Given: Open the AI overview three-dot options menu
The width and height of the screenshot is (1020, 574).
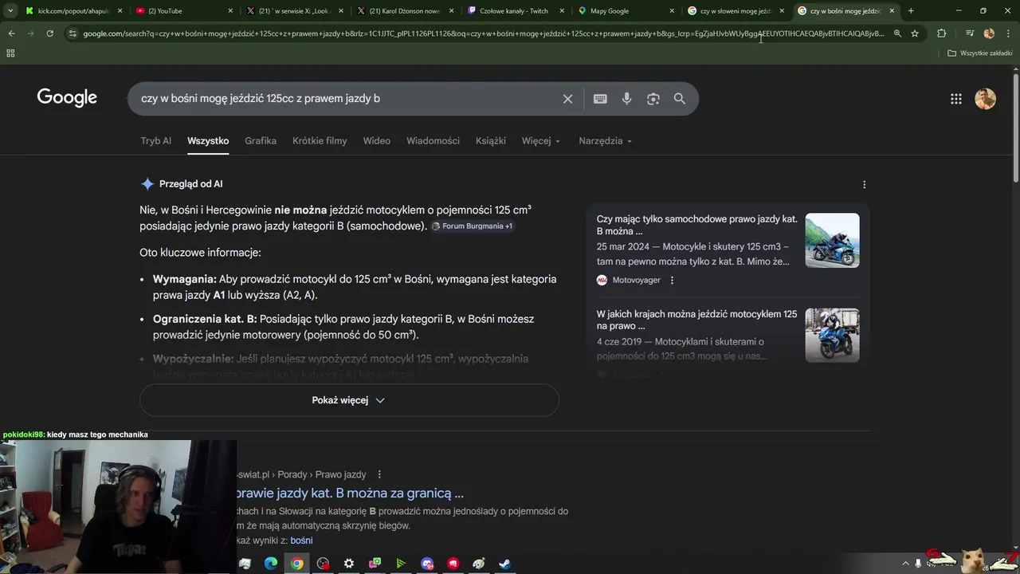Looking at the screenshot, I should click(865, 184).
